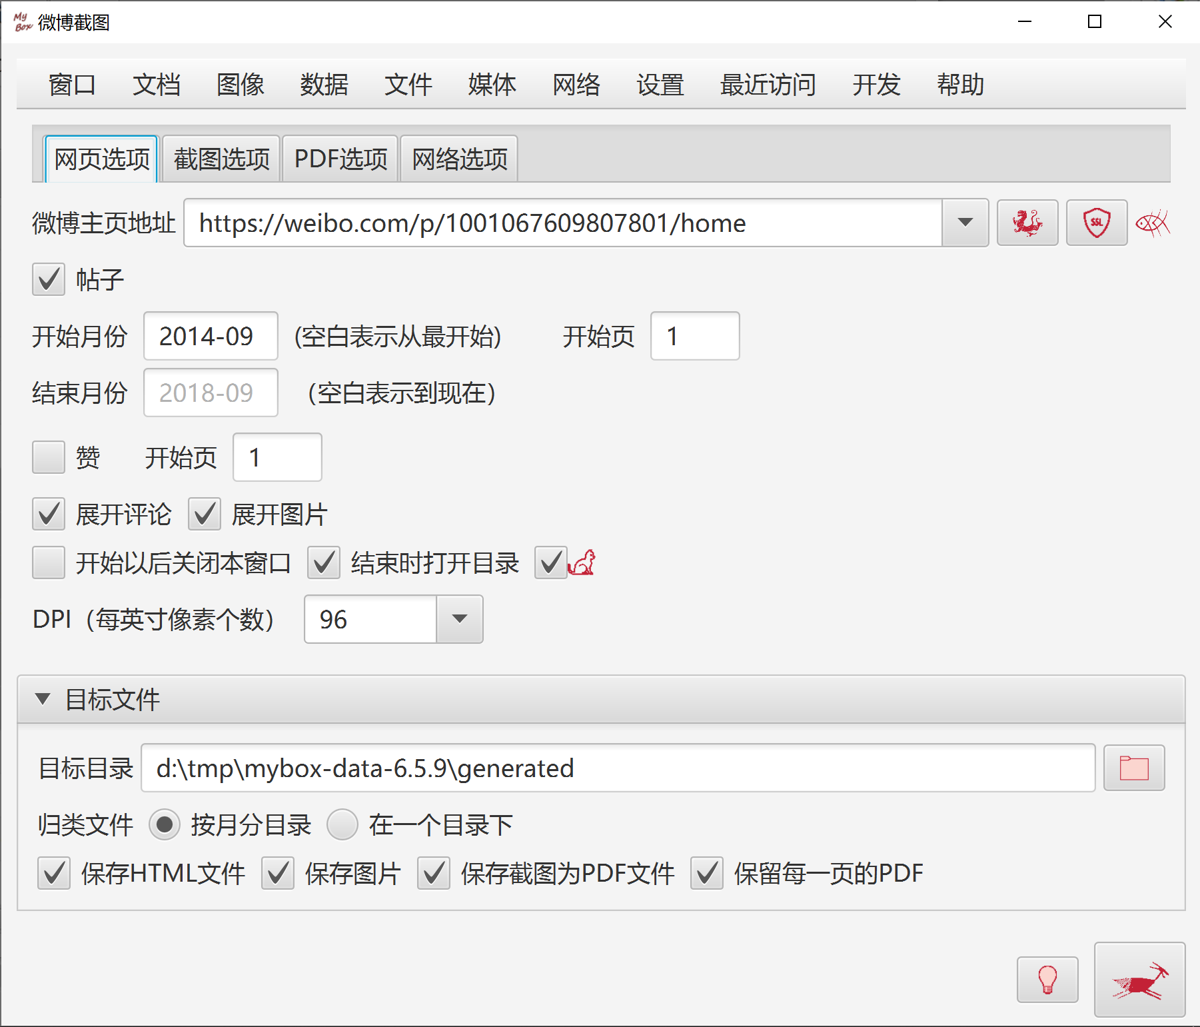Click the red deer start button

coord(1139,980)
